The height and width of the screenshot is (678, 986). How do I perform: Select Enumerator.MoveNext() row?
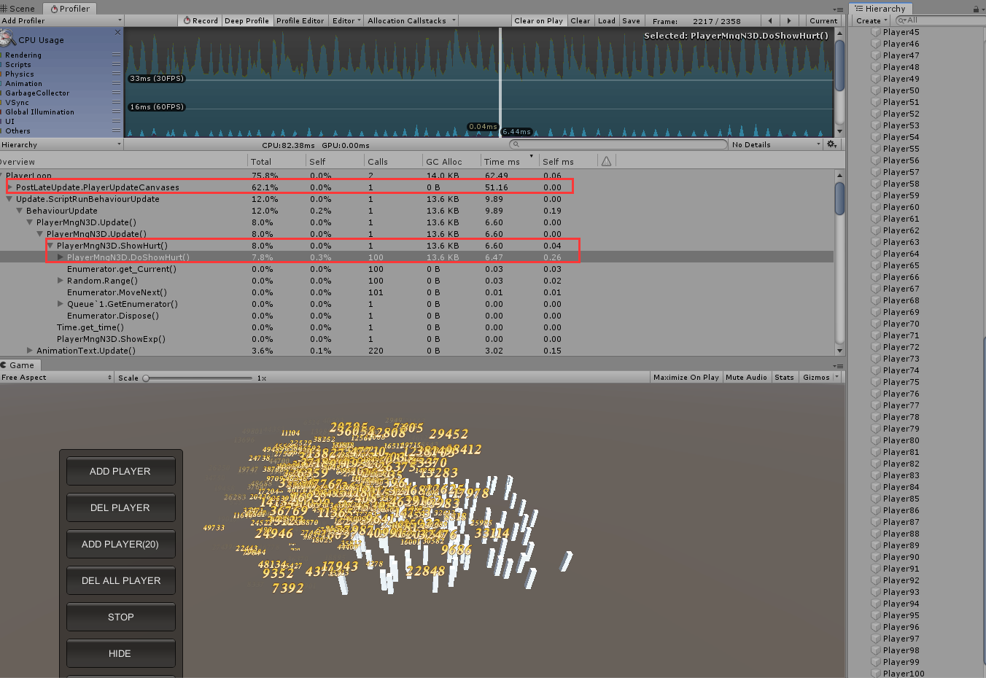(x=416, y=292)
